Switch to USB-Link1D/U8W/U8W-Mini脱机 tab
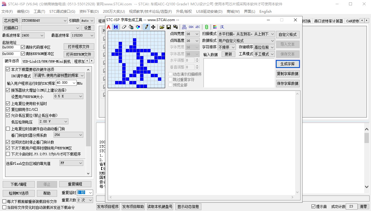The height and width of the screenshot is (211, 371). coord(46,61)
